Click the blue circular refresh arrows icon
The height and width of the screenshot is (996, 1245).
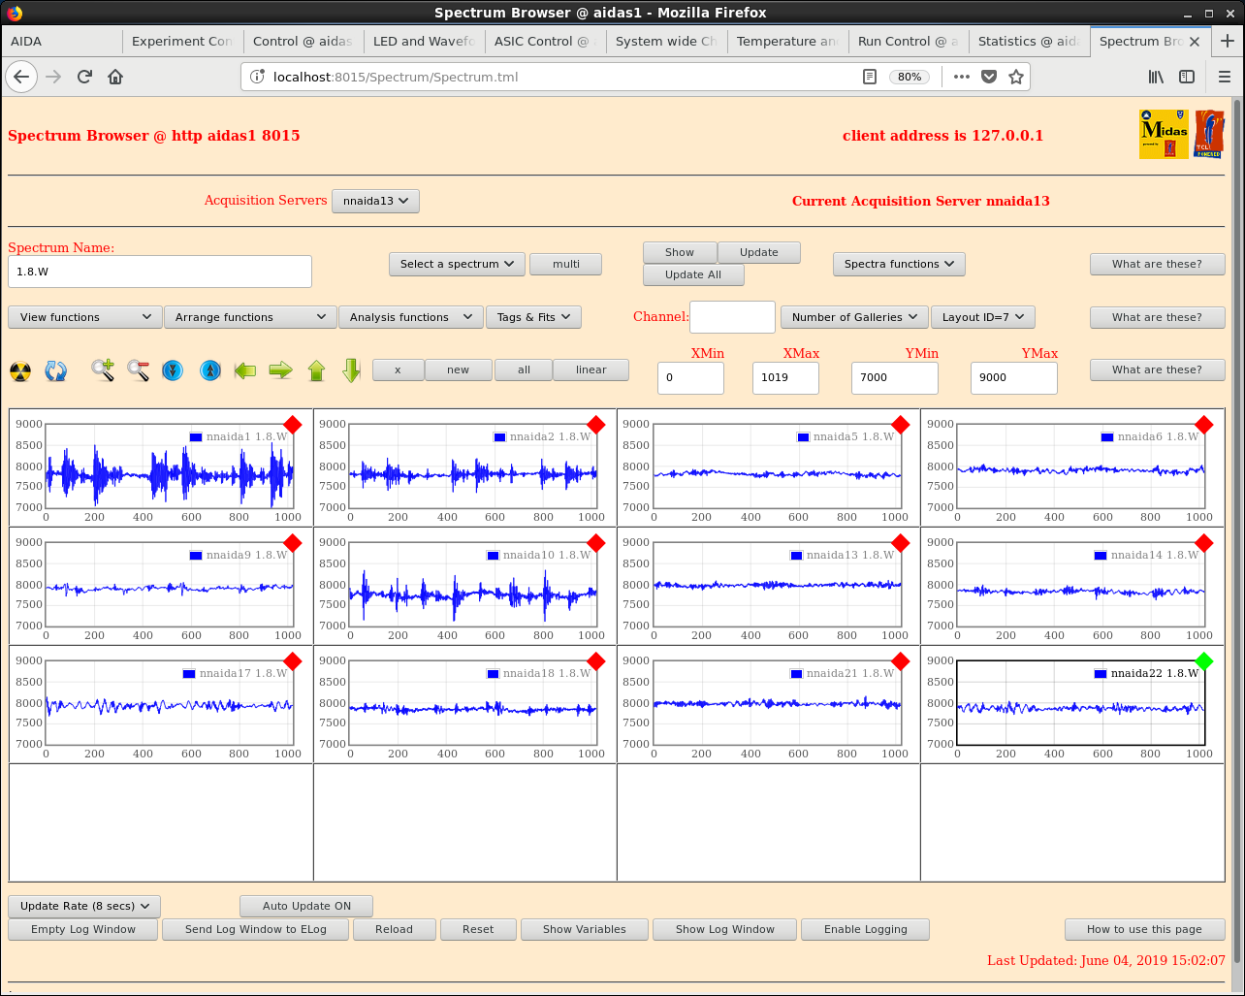[x=56, y=370]
